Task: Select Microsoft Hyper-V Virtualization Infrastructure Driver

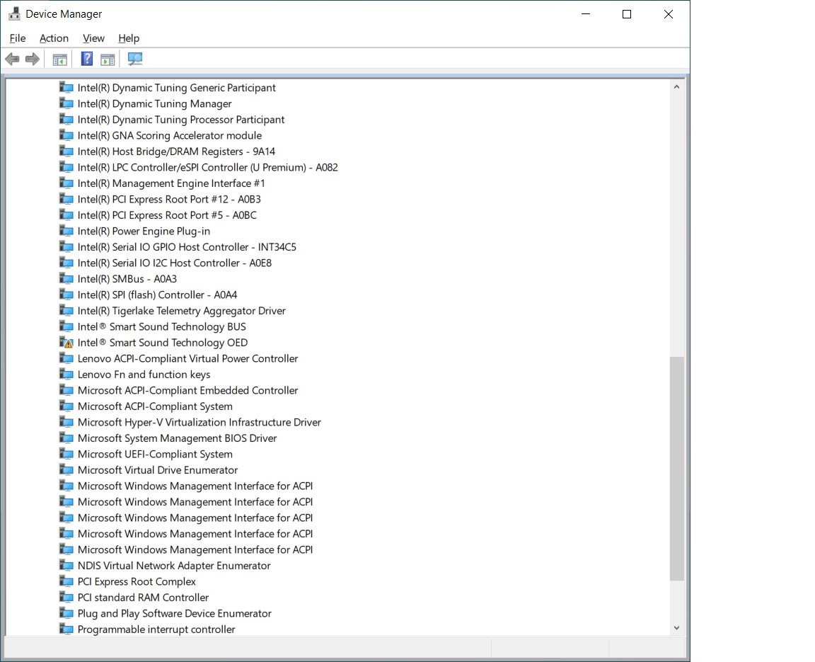Action: click(199, 422)
